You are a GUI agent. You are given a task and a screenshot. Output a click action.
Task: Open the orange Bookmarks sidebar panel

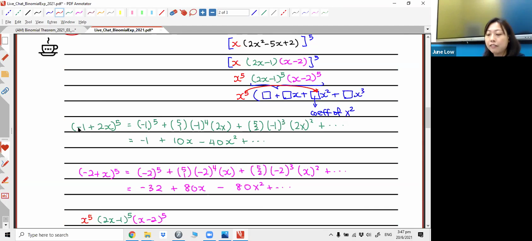[x=5, y=74]
